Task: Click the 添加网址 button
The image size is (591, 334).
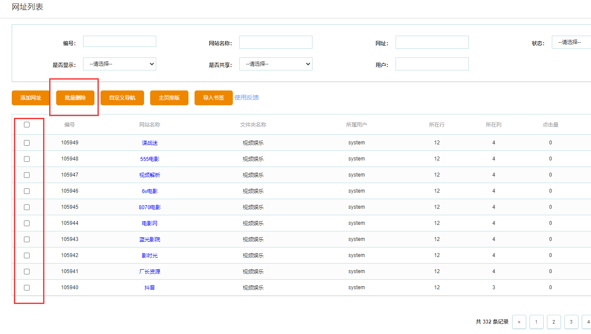Action: pyautogui.click(x=30, y=98)
